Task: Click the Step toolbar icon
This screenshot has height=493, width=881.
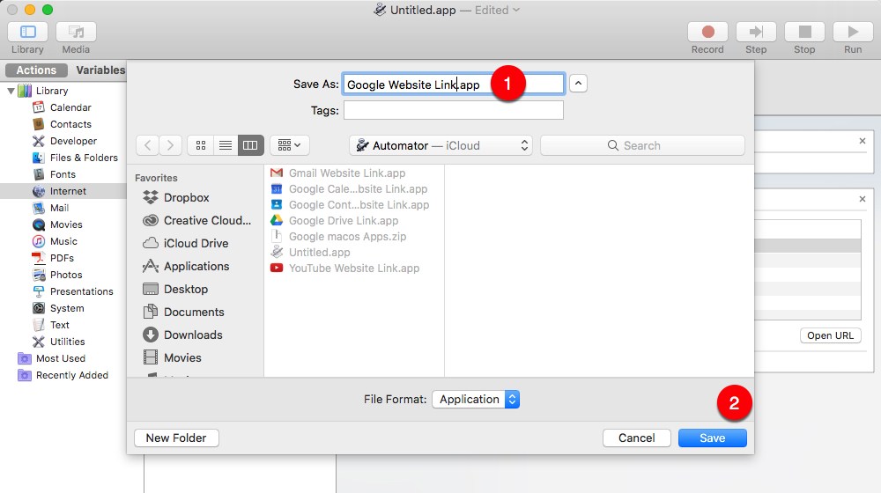Action: (x=756, y=32)
